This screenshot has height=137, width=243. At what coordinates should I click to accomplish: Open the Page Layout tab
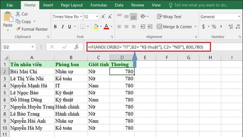tap(72, 5)
